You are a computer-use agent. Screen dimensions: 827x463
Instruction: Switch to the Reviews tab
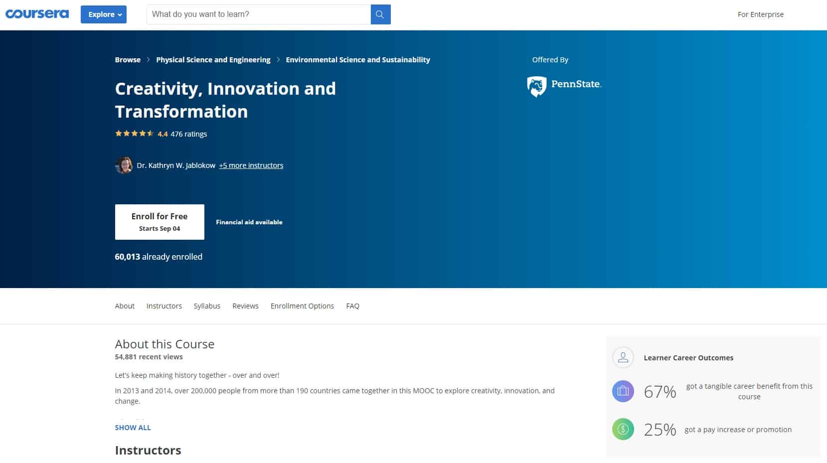coord(245,306)
